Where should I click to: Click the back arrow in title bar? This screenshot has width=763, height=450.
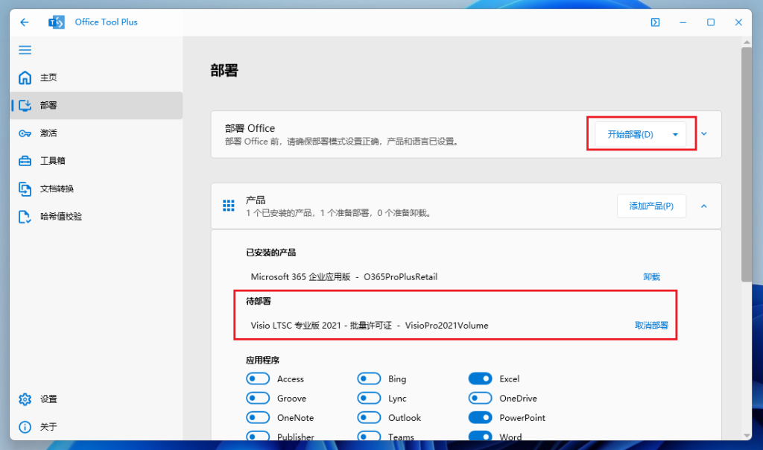tap(25, 22)
